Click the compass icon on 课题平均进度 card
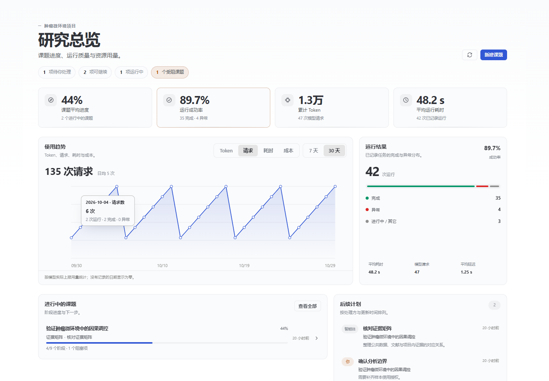Image resolution: width=549 pixels, height=381 pixels. (x=51, y=100)
